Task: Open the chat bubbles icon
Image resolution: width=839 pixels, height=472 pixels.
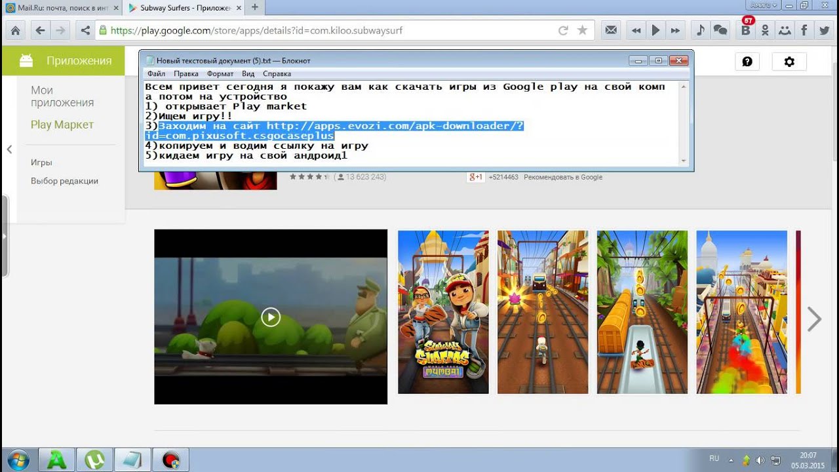Action: click(x=720, y=30)
